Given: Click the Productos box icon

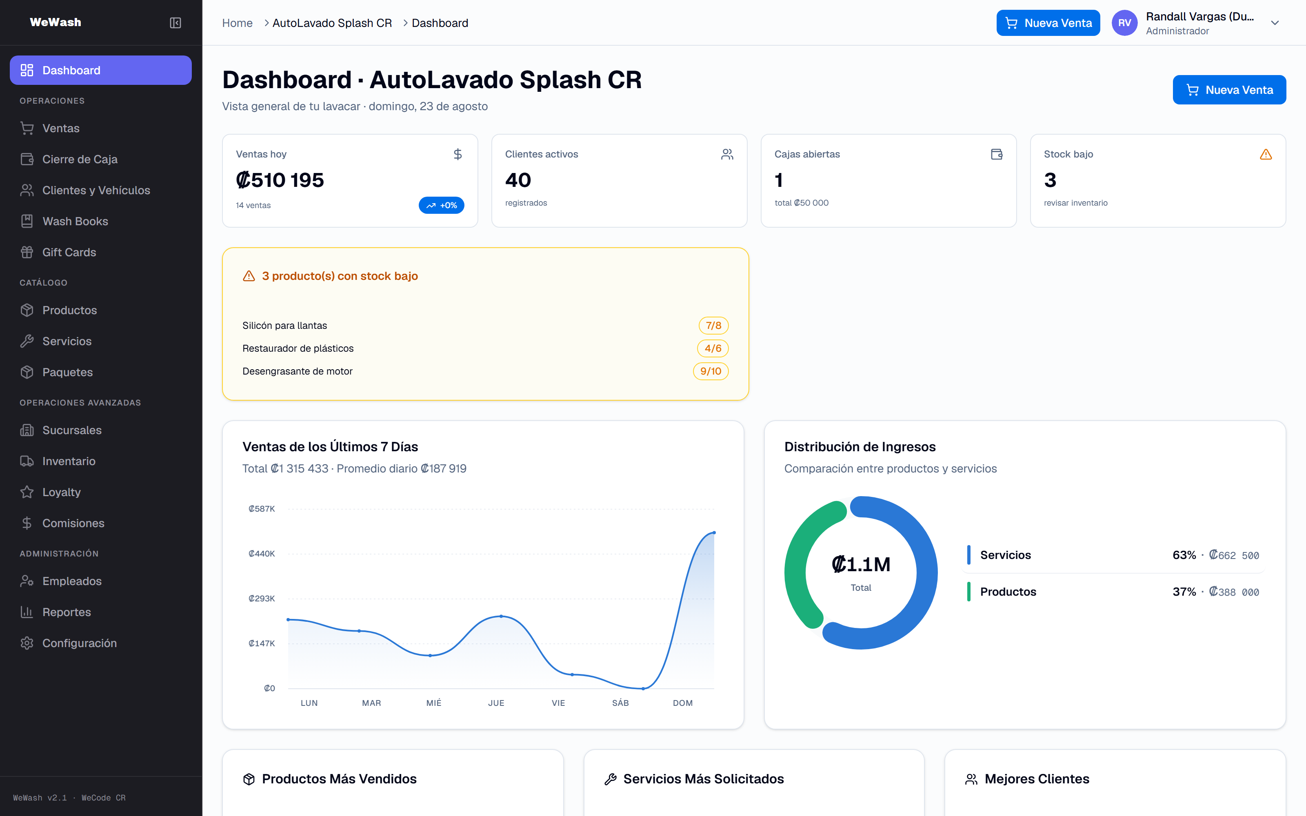Looking at the screenshot, I should tap(27, 310).
